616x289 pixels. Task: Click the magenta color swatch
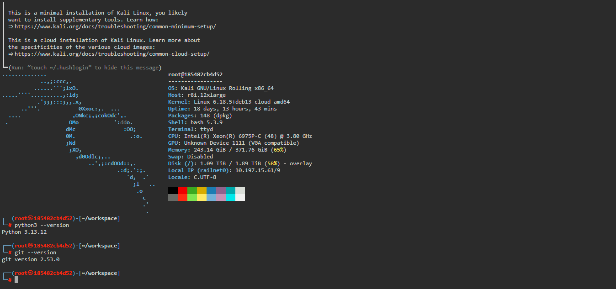pos(221,190)
